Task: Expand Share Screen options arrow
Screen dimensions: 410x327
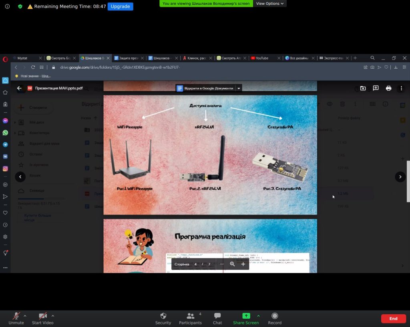Action: tap(258, 316)
